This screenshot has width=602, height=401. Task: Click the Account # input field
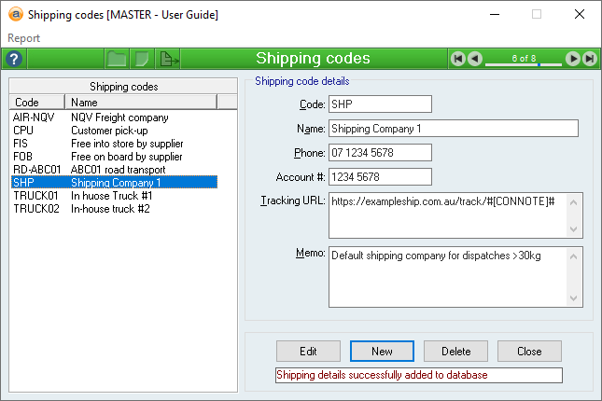point(381,176)
